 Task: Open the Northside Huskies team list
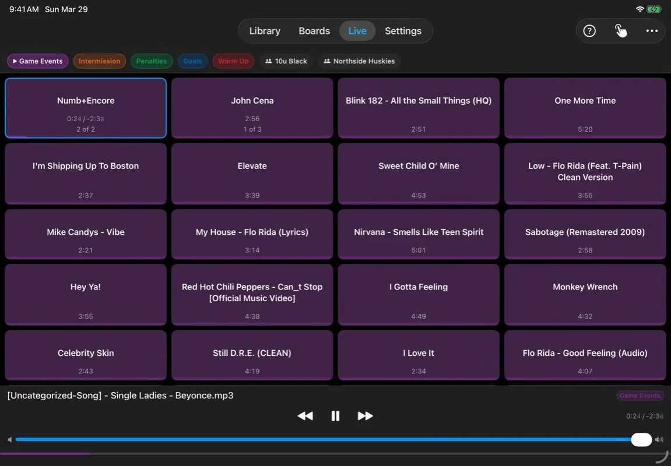click(359, 61)
